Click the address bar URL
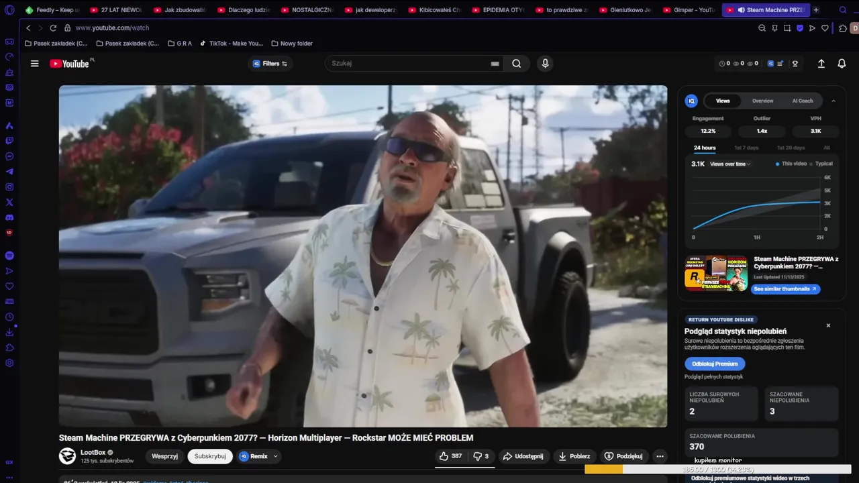Viewport: 859px width, 483px height. pyautogui.click(x=113, y=28)
